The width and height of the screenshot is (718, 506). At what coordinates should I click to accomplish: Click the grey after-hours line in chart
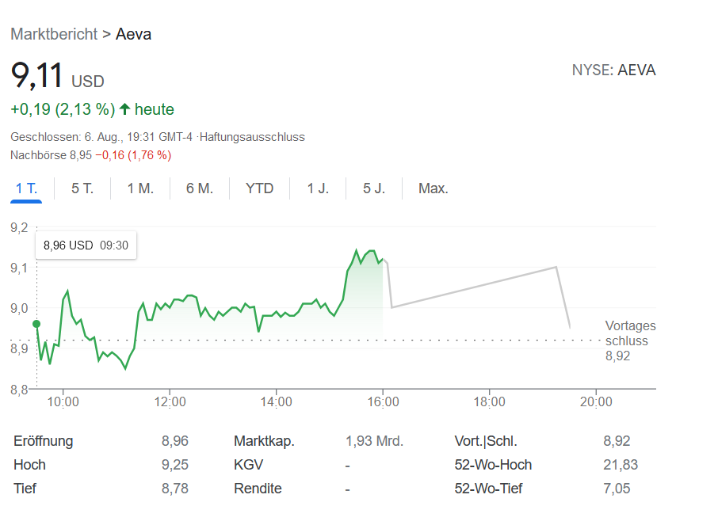[x=475, y=287]
